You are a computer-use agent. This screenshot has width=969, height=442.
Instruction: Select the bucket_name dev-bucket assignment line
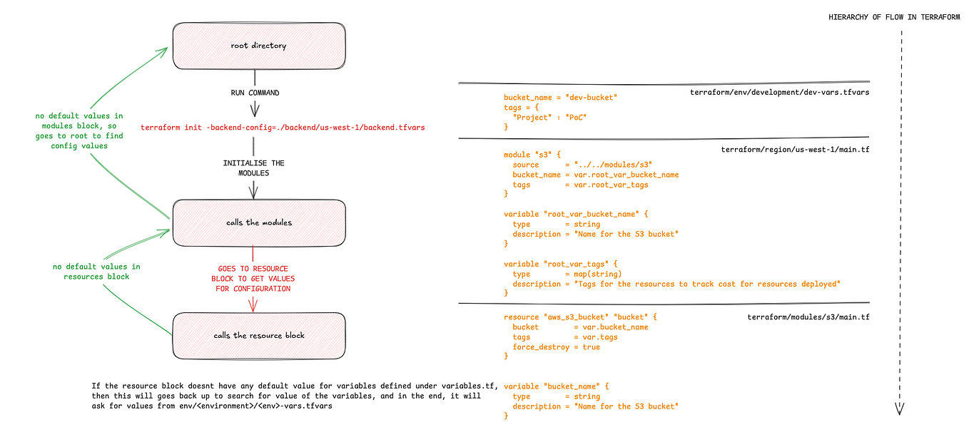(x=561, y=98)
